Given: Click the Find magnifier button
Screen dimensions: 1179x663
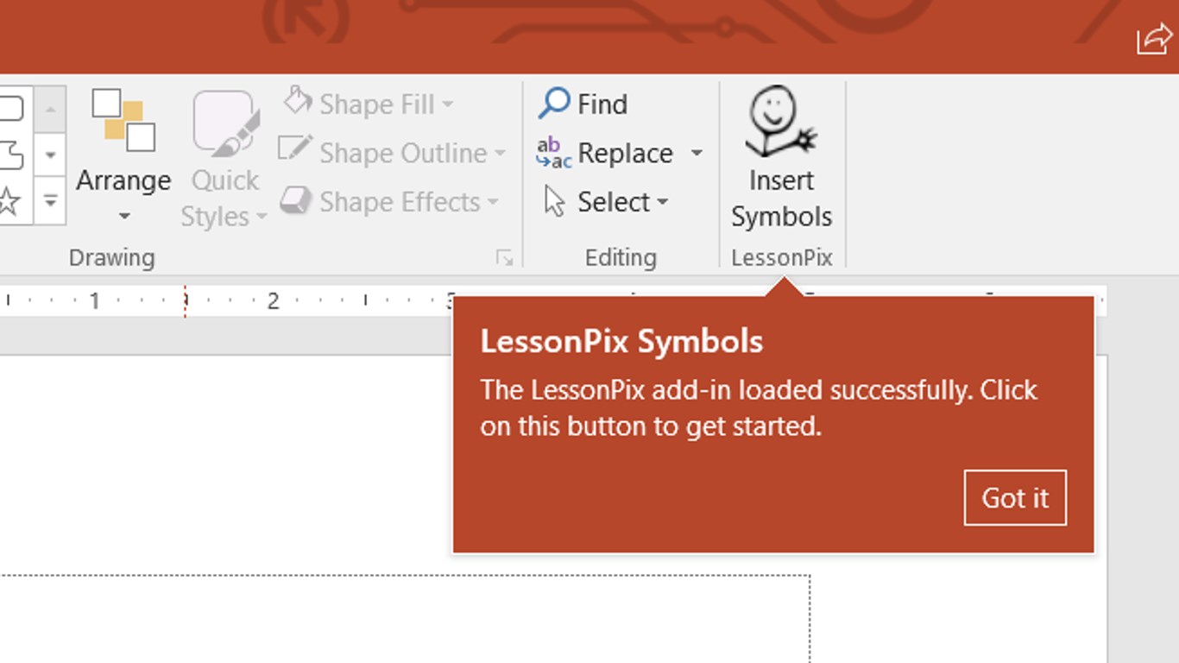Looking at the screenshot, I should [x=583, y=104].
